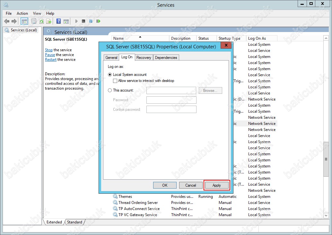332x235 pixels.
Task: Click the services list scroll up arrow
Action: tap(326, 38)
